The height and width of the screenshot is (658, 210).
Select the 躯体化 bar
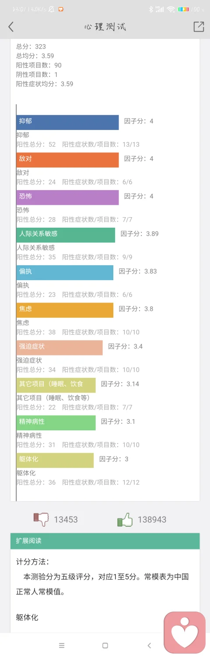click(55, 460)
